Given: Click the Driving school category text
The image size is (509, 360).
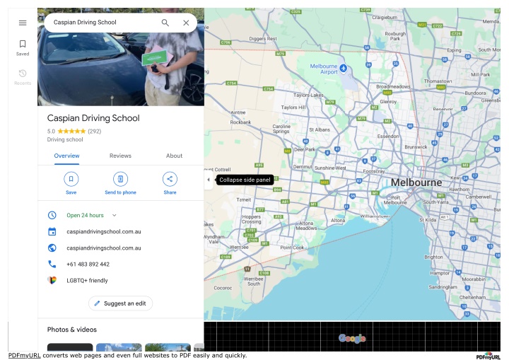Looking at the screenshot, I should click(x=65, y=139).
